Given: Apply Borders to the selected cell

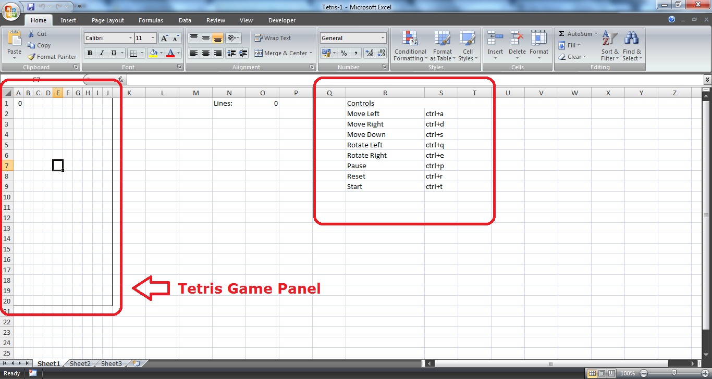Looking at the screenshot, I should [133, 53].
